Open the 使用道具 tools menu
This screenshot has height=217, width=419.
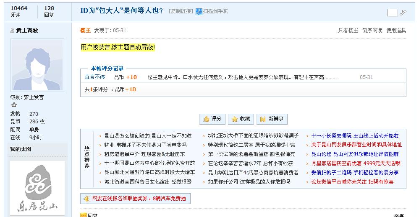coord(396,31)
